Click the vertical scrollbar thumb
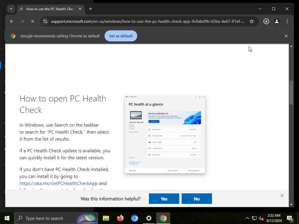The image size is (299, 224). click(x=291, y=92)
